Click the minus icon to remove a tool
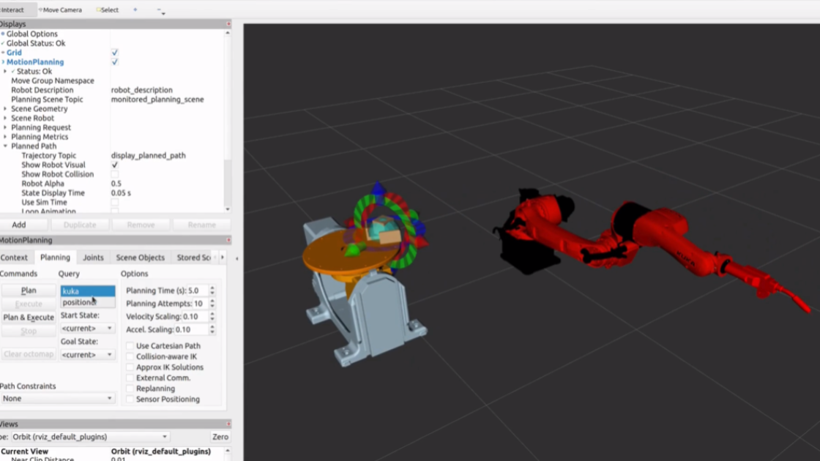 tap(159, 10)
